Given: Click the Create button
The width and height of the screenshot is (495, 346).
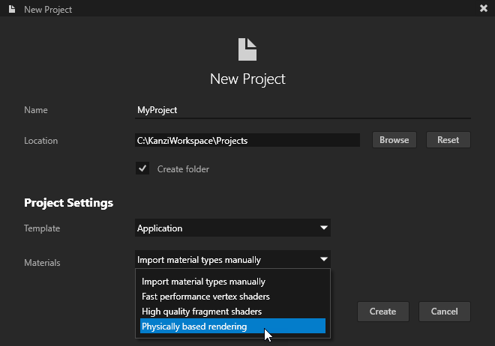Looking at the screenshot, I should (x=382, y=312).
